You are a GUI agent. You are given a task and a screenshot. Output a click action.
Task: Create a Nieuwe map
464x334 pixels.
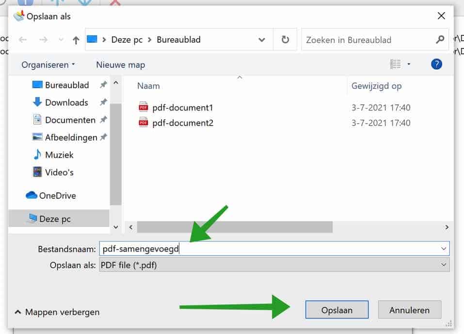click(x=120, y=64)
